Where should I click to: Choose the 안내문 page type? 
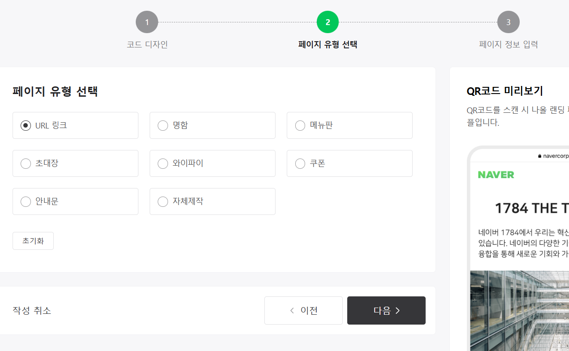point(26,201)
